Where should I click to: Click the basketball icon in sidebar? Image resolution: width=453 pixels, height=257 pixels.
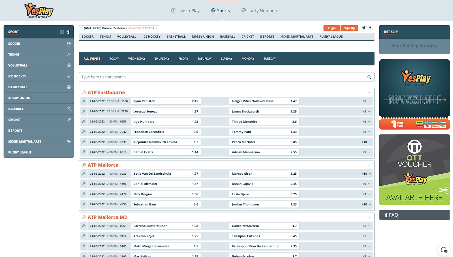69,87
